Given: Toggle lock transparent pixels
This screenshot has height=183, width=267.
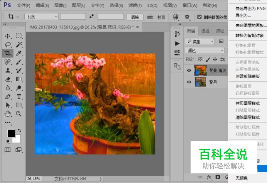Looking at the screenshot, I should [200, 60].
